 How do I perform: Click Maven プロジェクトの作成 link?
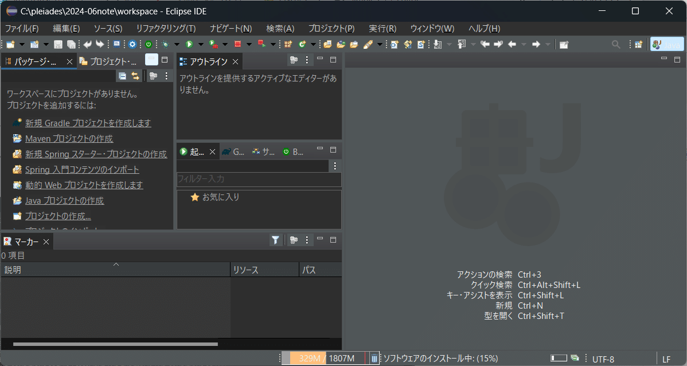(69, 138)
